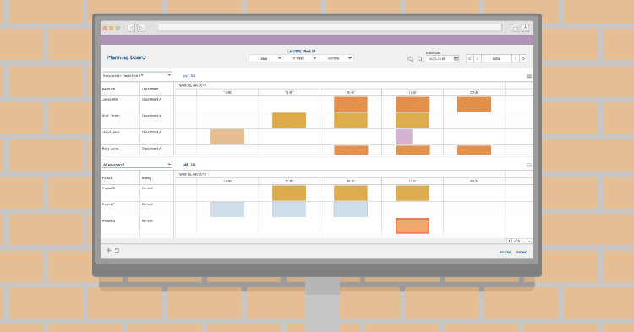Select the fourth employee's orange block on the last day

click(x=474, y=150)
